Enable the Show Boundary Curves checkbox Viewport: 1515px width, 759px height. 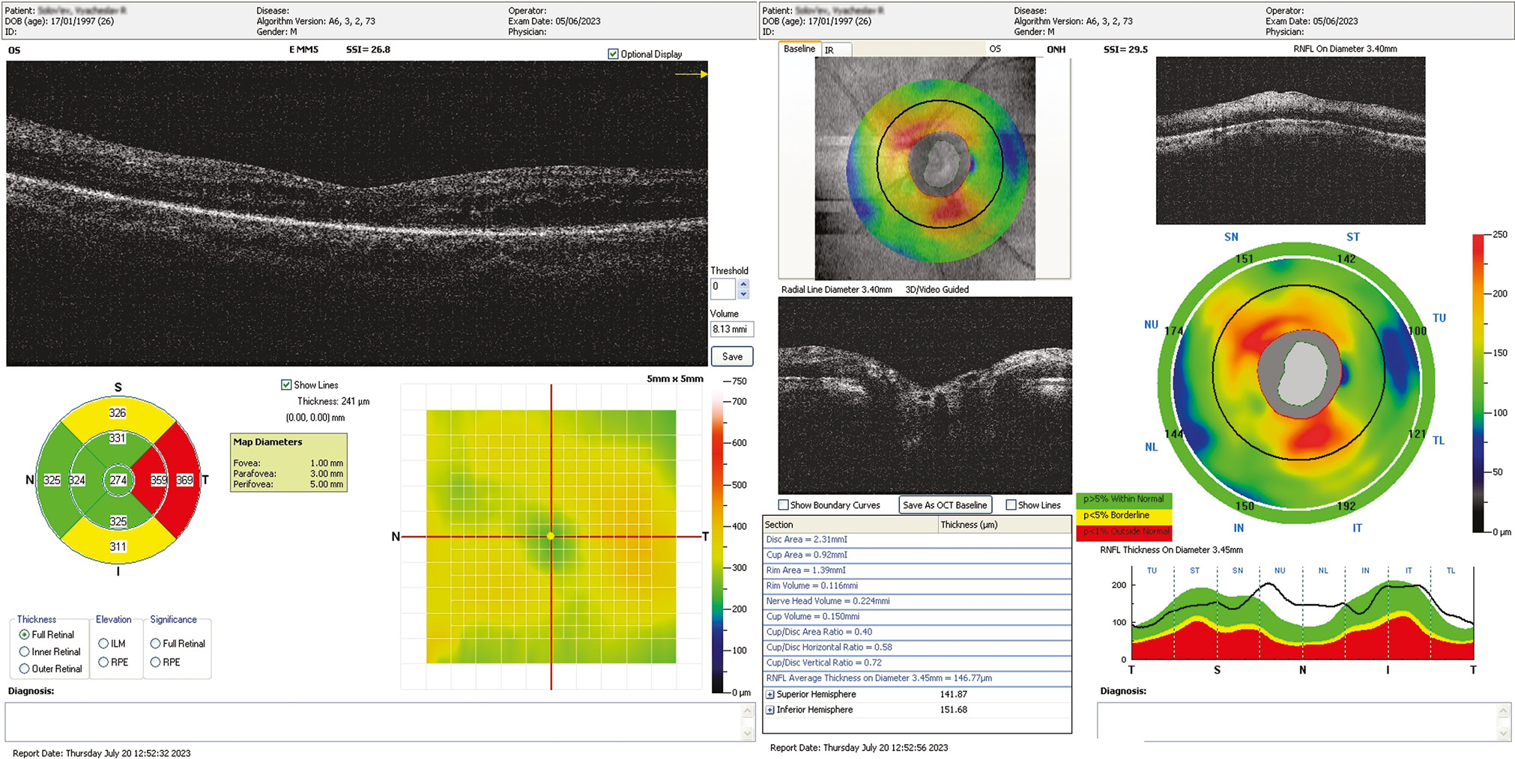click(784, 505)
